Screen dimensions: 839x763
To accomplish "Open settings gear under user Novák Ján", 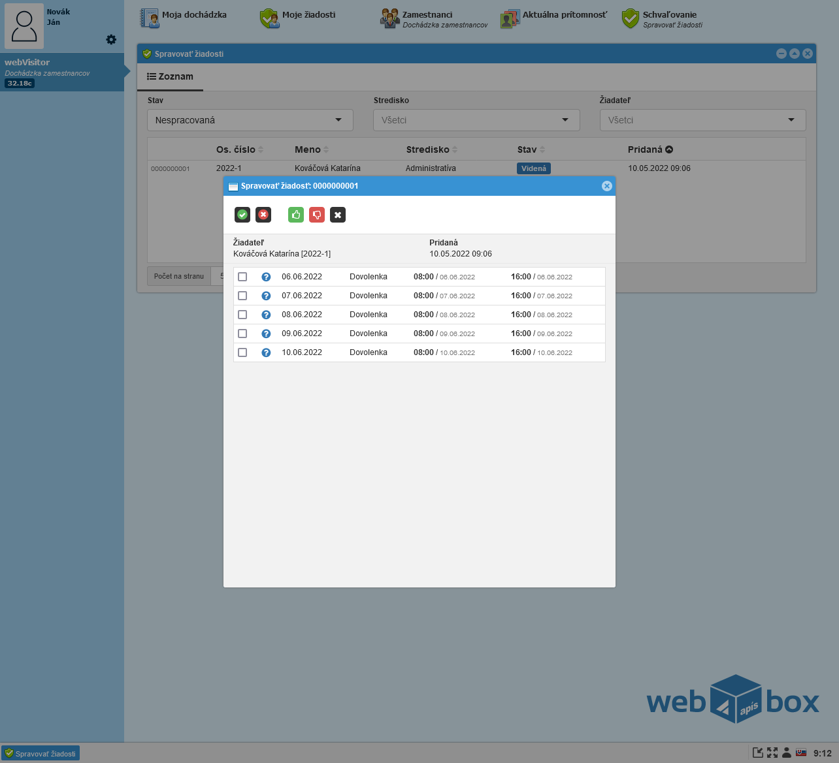I will click(x=111, y=40).
